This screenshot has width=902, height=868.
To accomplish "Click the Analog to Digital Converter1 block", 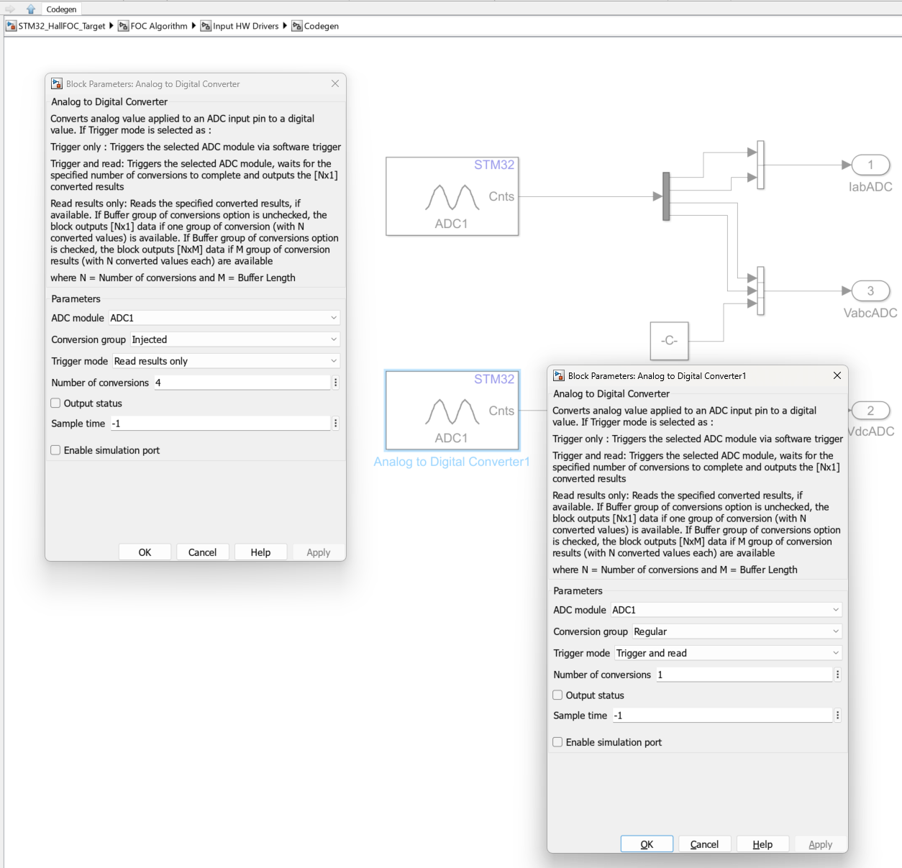I will 452,410.
